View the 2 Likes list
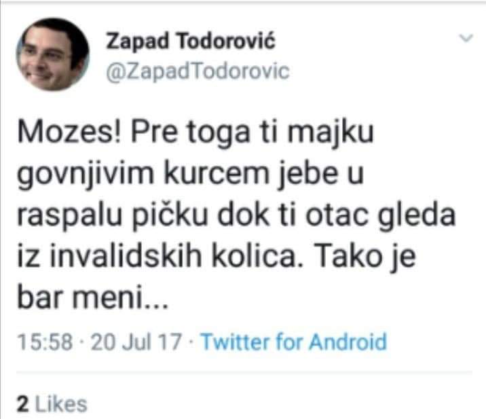Image resolution: width=486 pixels, height=419 pixels. (52, 404)
